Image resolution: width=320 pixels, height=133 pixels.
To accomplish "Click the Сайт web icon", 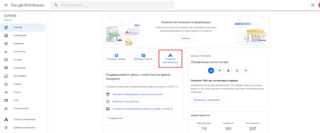I will [x=6, y=100].
